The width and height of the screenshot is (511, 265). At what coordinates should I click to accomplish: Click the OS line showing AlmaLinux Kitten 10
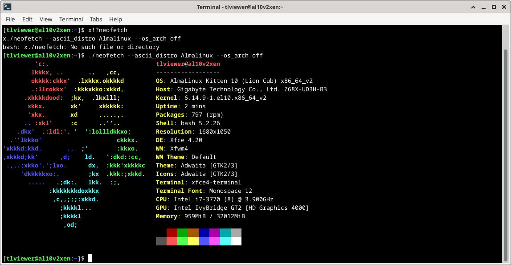[x=234, y=81]
